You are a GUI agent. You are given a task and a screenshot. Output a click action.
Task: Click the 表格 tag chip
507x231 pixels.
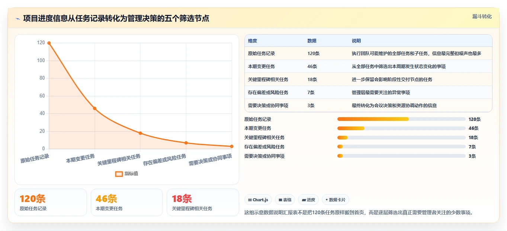coord(285,200)
